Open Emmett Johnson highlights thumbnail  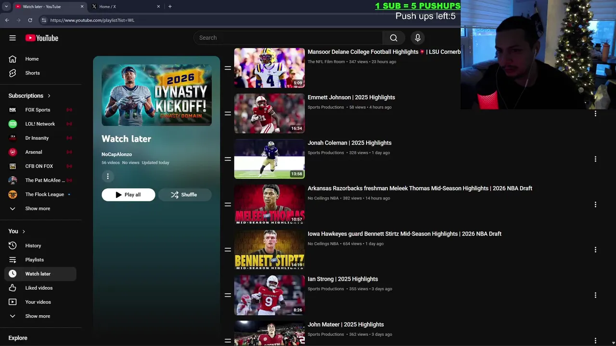pyautogui.click(x=269, y=113)
